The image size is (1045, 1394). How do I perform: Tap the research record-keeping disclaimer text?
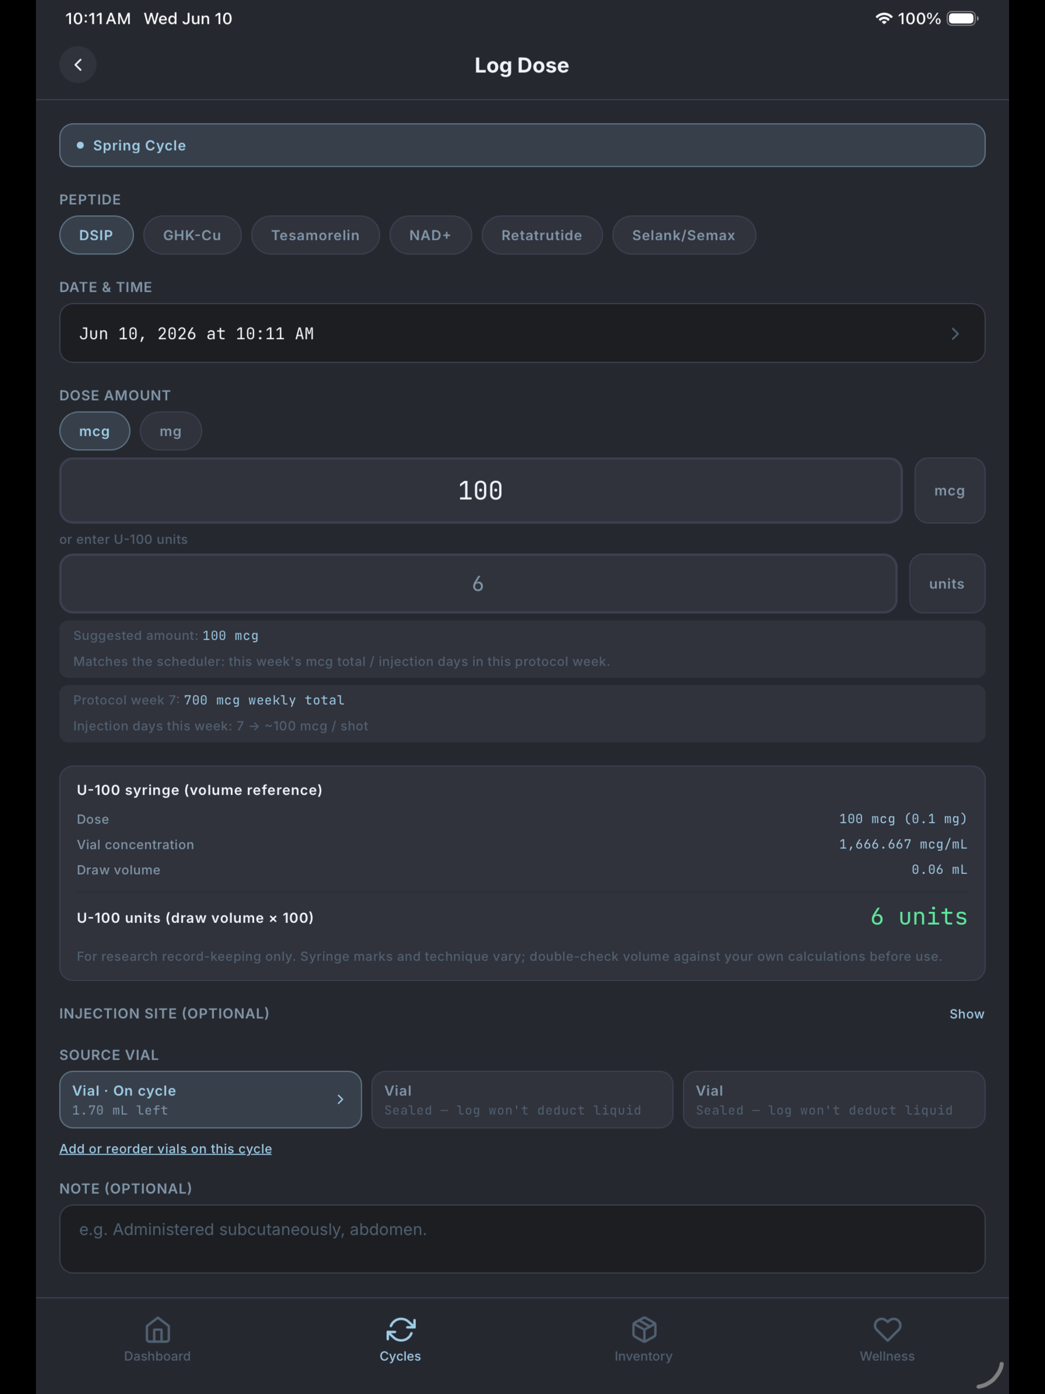pyautogui.click(x=509, y=957)
